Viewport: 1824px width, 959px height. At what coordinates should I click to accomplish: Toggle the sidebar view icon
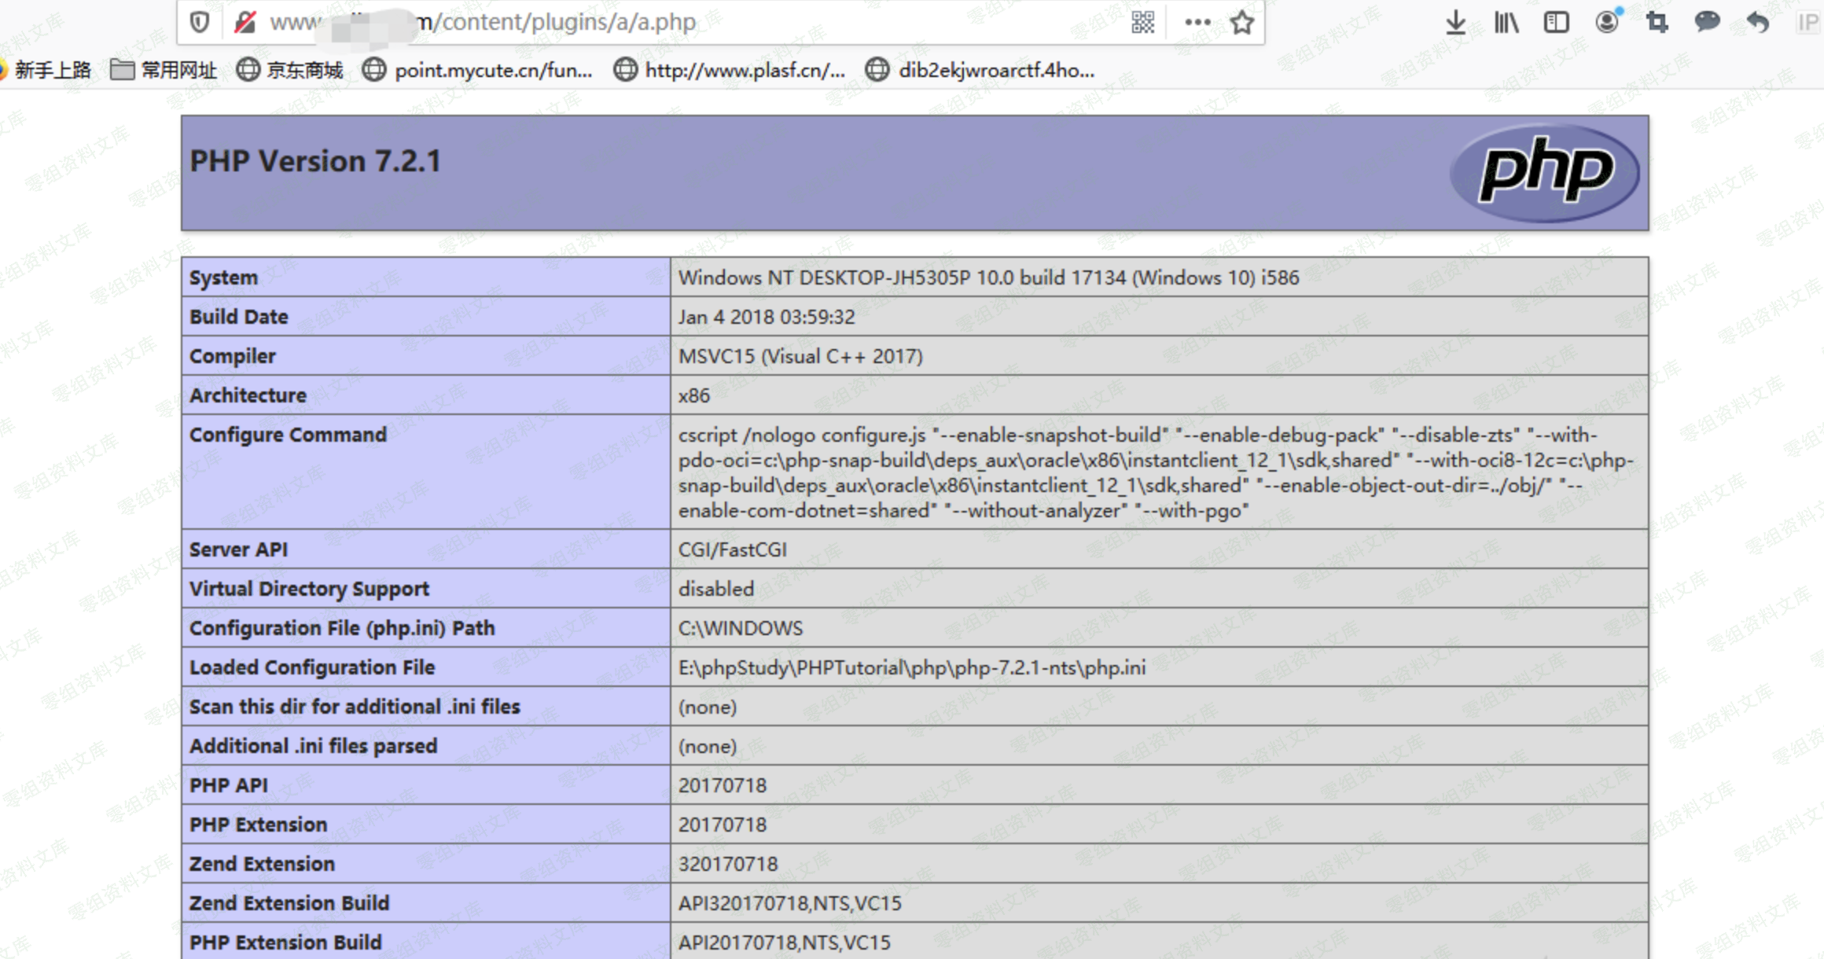pos(1556,22)
